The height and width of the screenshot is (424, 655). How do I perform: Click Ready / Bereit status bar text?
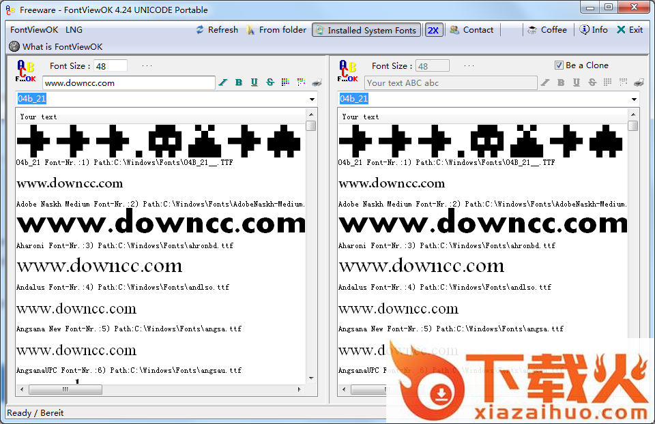point(35,412)
